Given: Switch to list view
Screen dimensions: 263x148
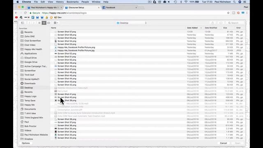Looking at the screenshot, I should [44, 23].
